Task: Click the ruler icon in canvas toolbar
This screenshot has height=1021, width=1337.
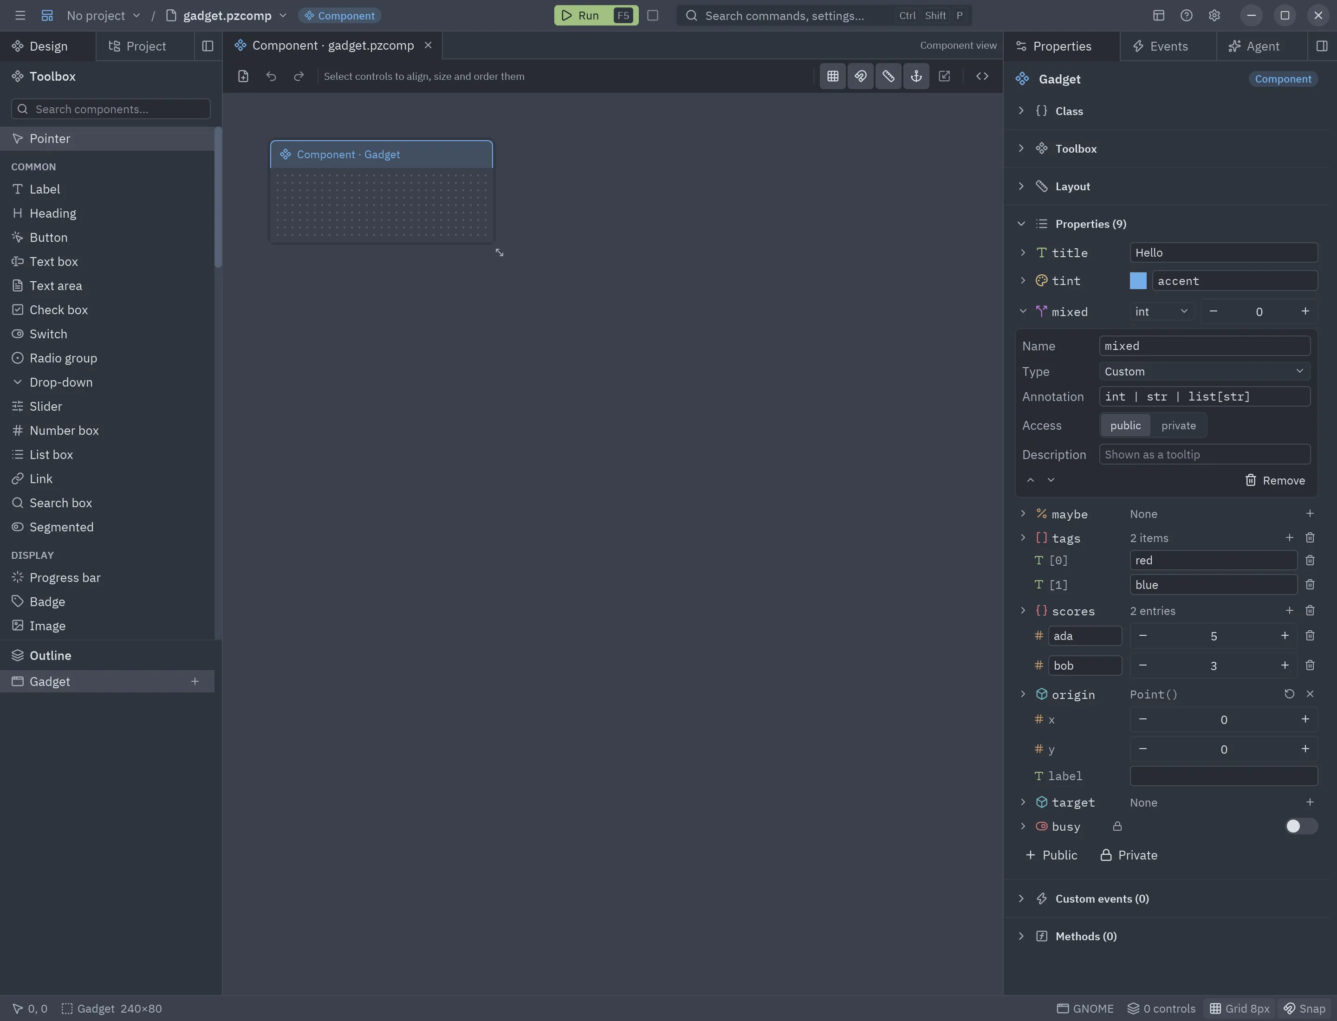Action: click(888, 77)
